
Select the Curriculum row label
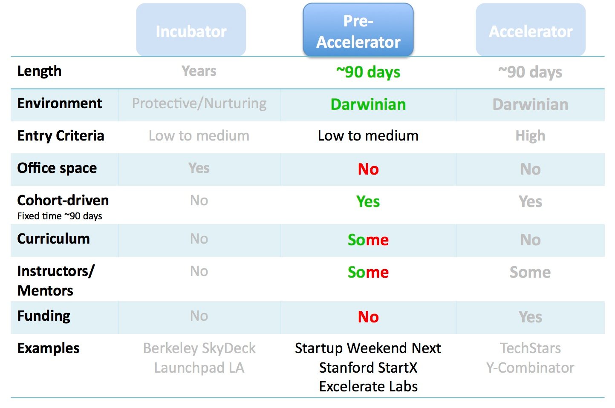pos(53,239)
